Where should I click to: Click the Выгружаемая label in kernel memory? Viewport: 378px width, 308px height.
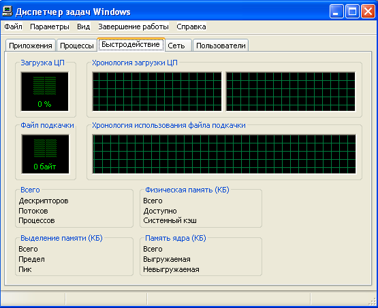[167, 259]
